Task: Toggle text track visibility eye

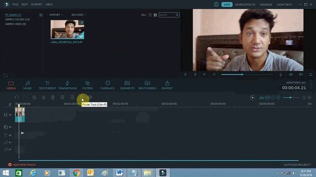Action: click(10, 136)
